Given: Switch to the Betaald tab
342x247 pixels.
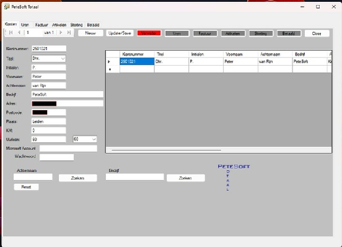Looking at the screenshot, I should pos(93,25).
